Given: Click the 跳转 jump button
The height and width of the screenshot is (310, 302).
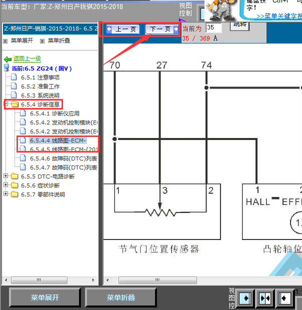Looking at the screenshot, I should (239, 26).
